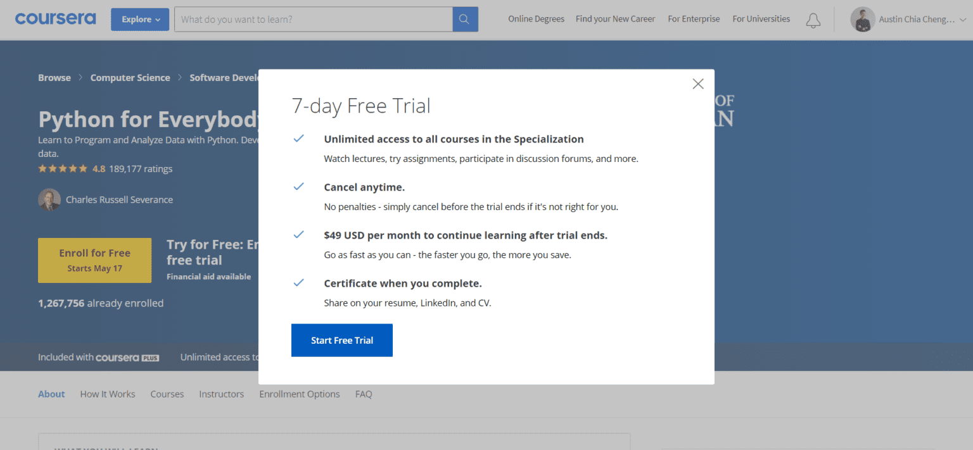Image resolution: width=973 pixels, height=450 pixels.
Task: Open the Austin Chia Cheng account menu
Action: pyautogui.click(x=916, y=20)
